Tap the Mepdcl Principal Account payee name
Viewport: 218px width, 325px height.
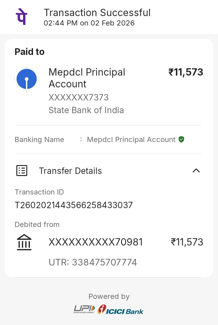click(x=87, y=78)
